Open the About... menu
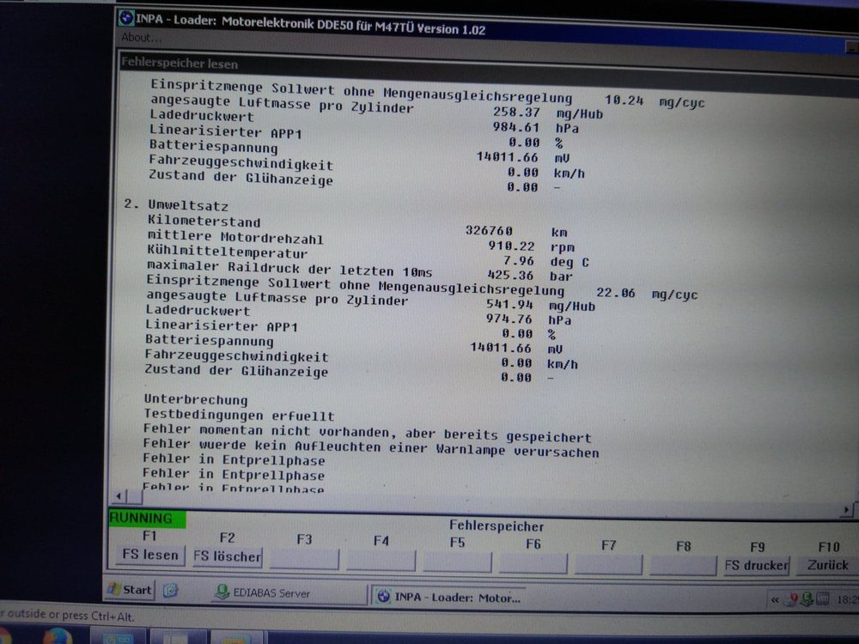 [x=142, y=38]
